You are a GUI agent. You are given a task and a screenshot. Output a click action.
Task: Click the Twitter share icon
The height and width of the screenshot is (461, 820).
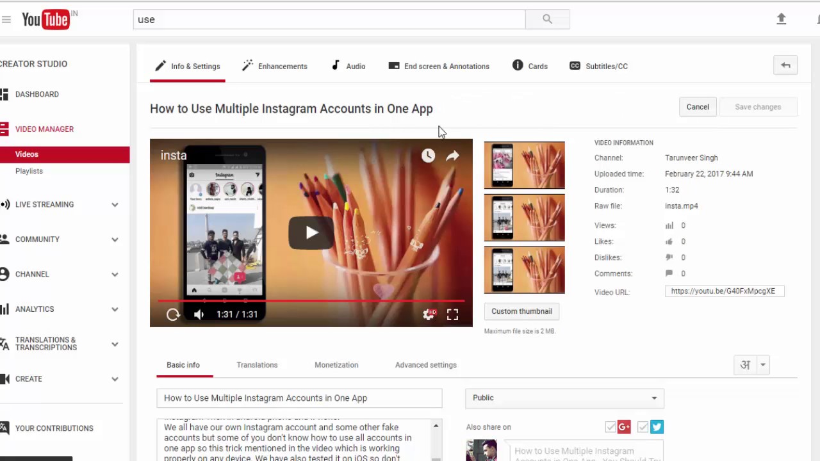(x=657, y=427)
